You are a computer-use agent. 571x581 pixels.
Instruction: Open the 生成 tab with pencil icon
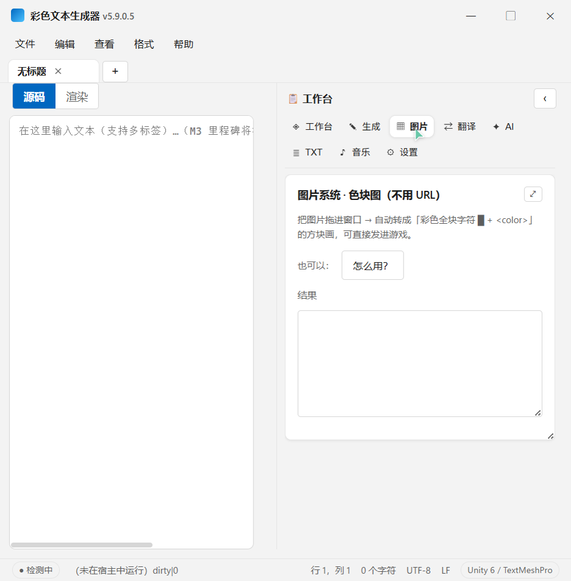click(365, 127)
